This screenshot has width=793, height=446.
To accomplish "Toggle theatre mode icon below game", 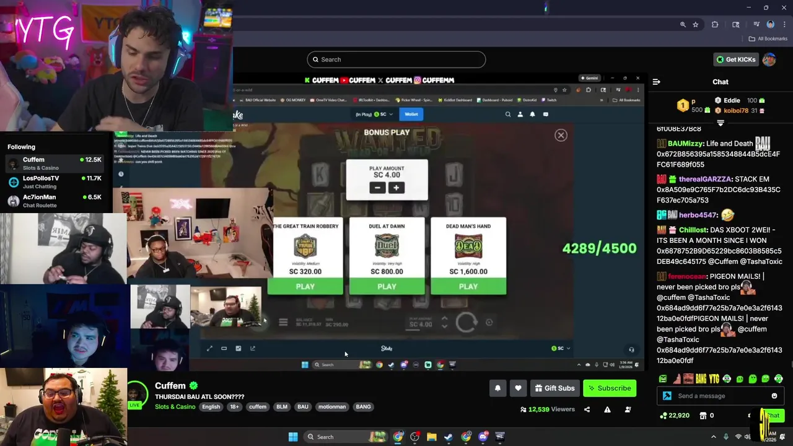I will tap(224, 348).
